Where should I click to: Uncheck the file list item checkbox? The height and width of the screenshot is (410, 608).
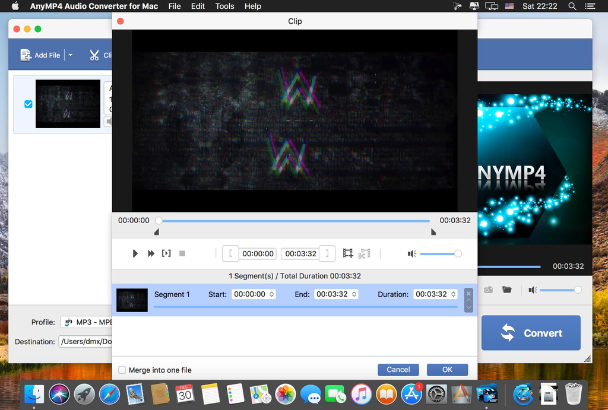[x=28, y=104]
